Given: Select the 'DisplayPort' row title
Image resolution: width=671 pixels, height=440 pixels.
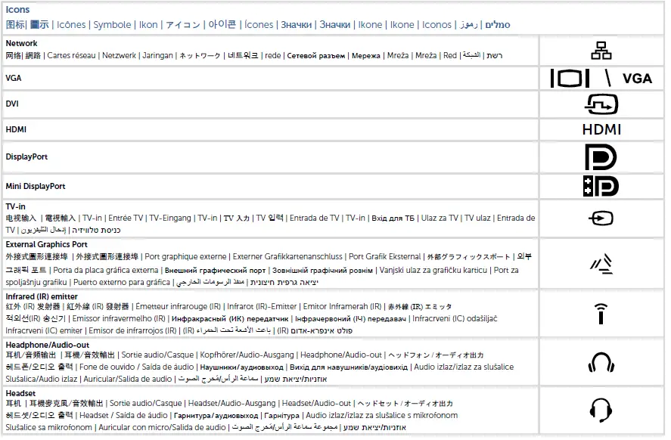Looking at the screenshot, I should [26, 158].
